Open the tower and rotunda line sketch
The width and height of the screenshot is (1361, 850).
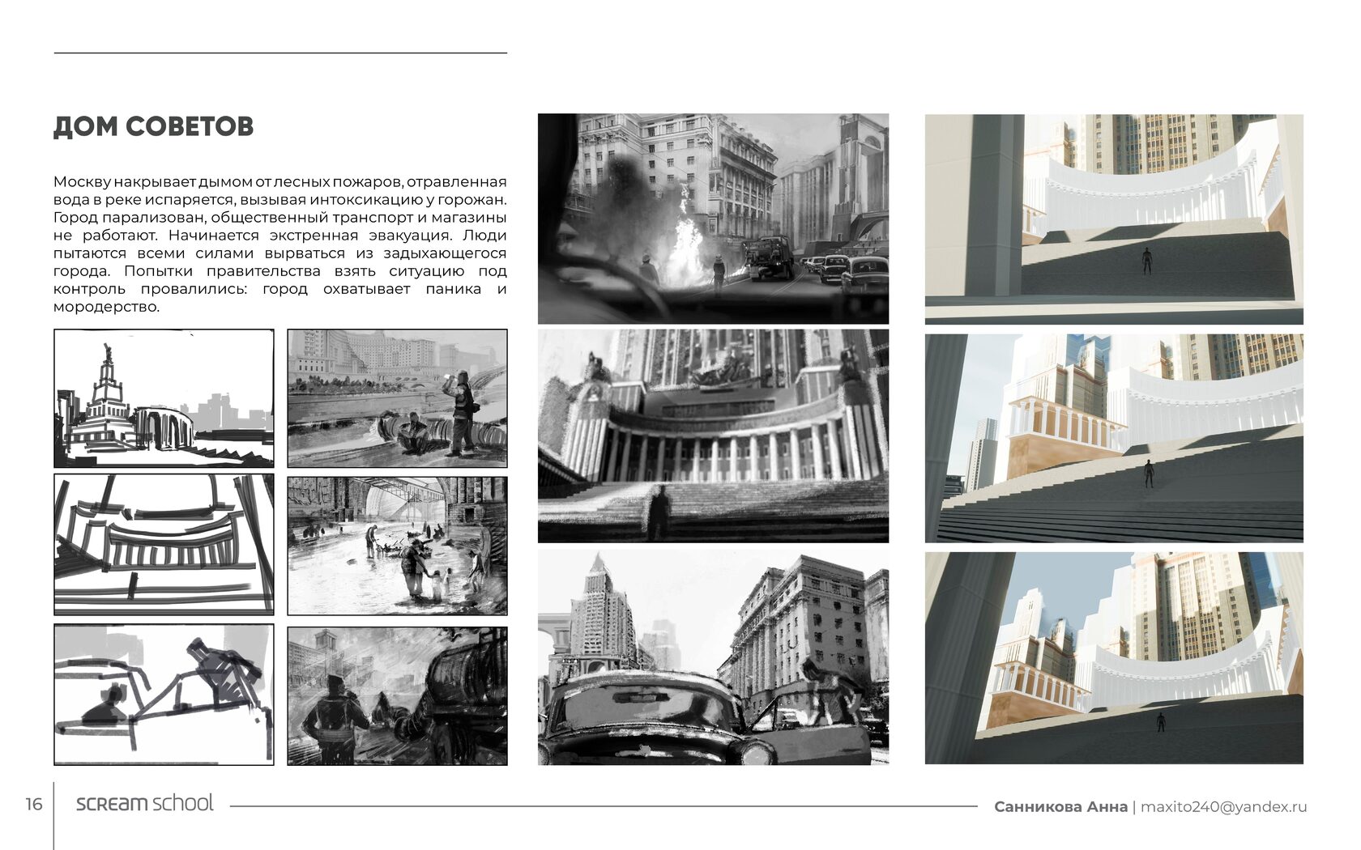click(164, 398)
